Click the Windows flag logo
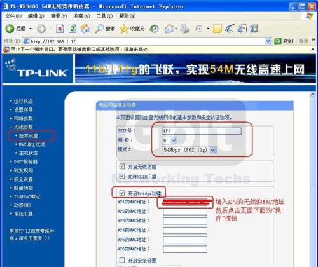 (309, 16)
